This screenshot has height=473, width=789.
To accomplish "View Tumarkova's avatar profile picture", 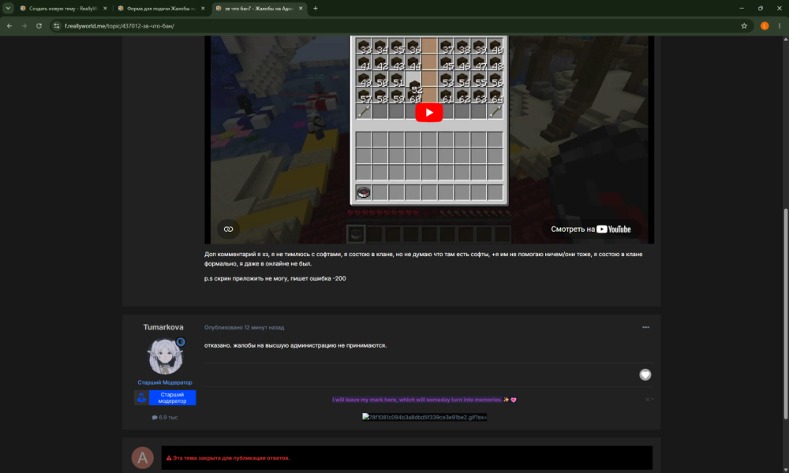I will point(165,356).
